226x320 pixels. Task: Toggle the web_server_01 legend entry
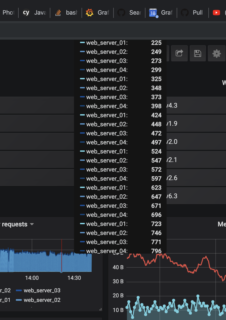click(x=5, y=300)
